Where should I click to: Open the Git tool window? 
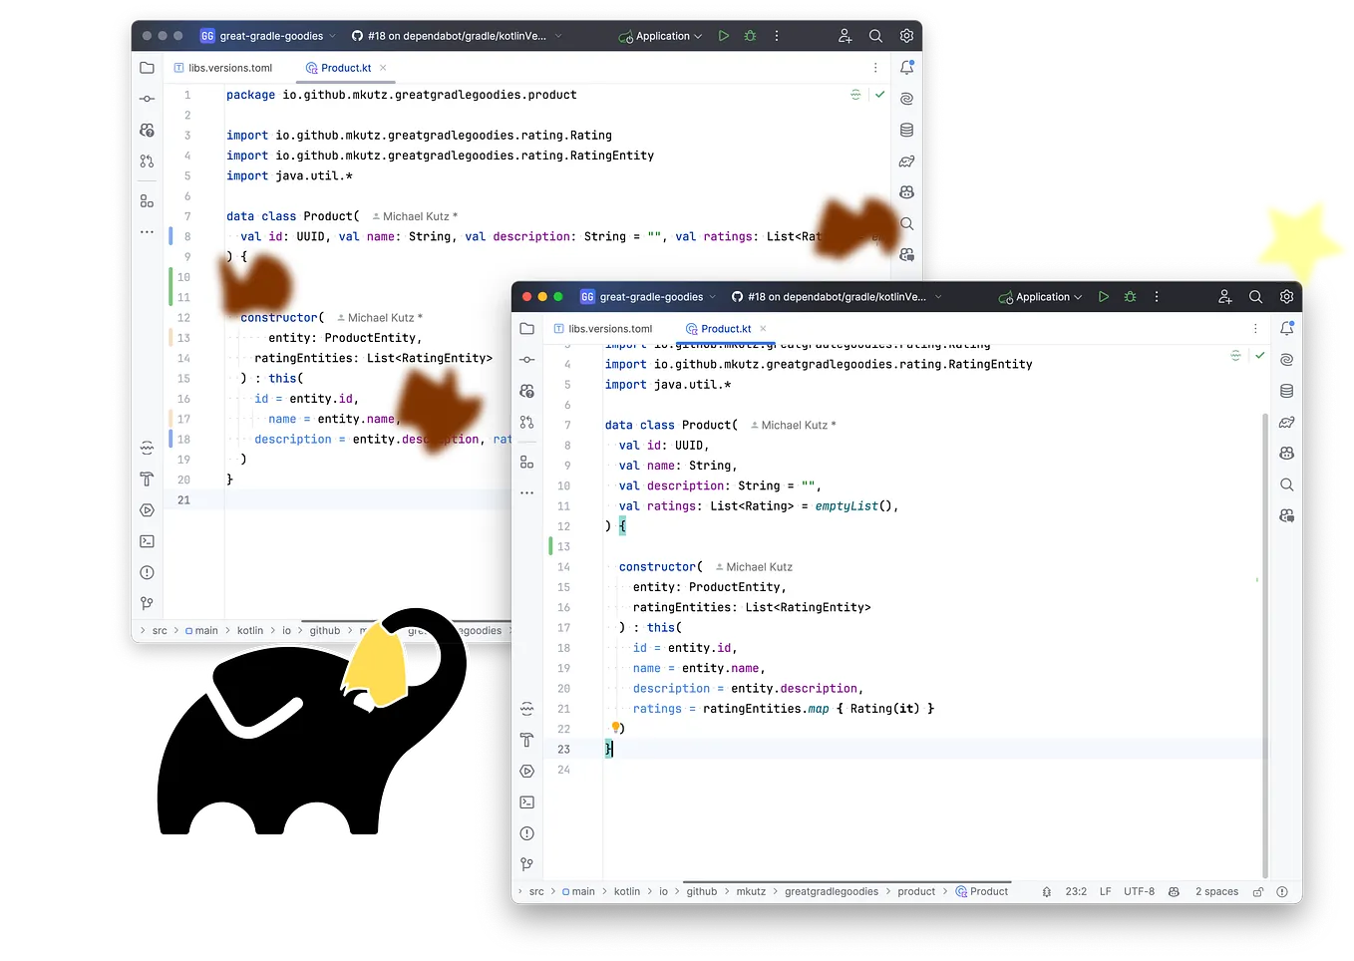click(526, 863)
